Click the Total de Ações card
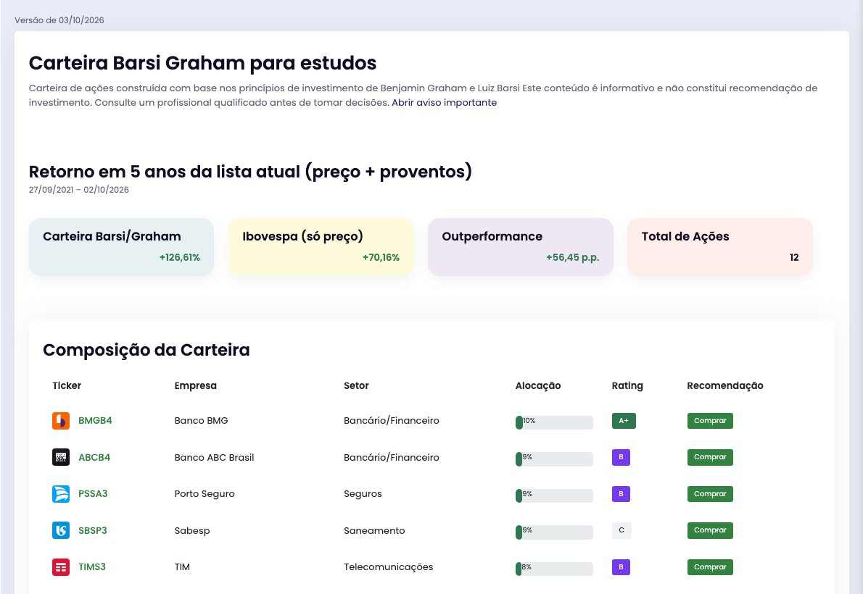Screen dimensions: 863x594 tap(720, 247)
